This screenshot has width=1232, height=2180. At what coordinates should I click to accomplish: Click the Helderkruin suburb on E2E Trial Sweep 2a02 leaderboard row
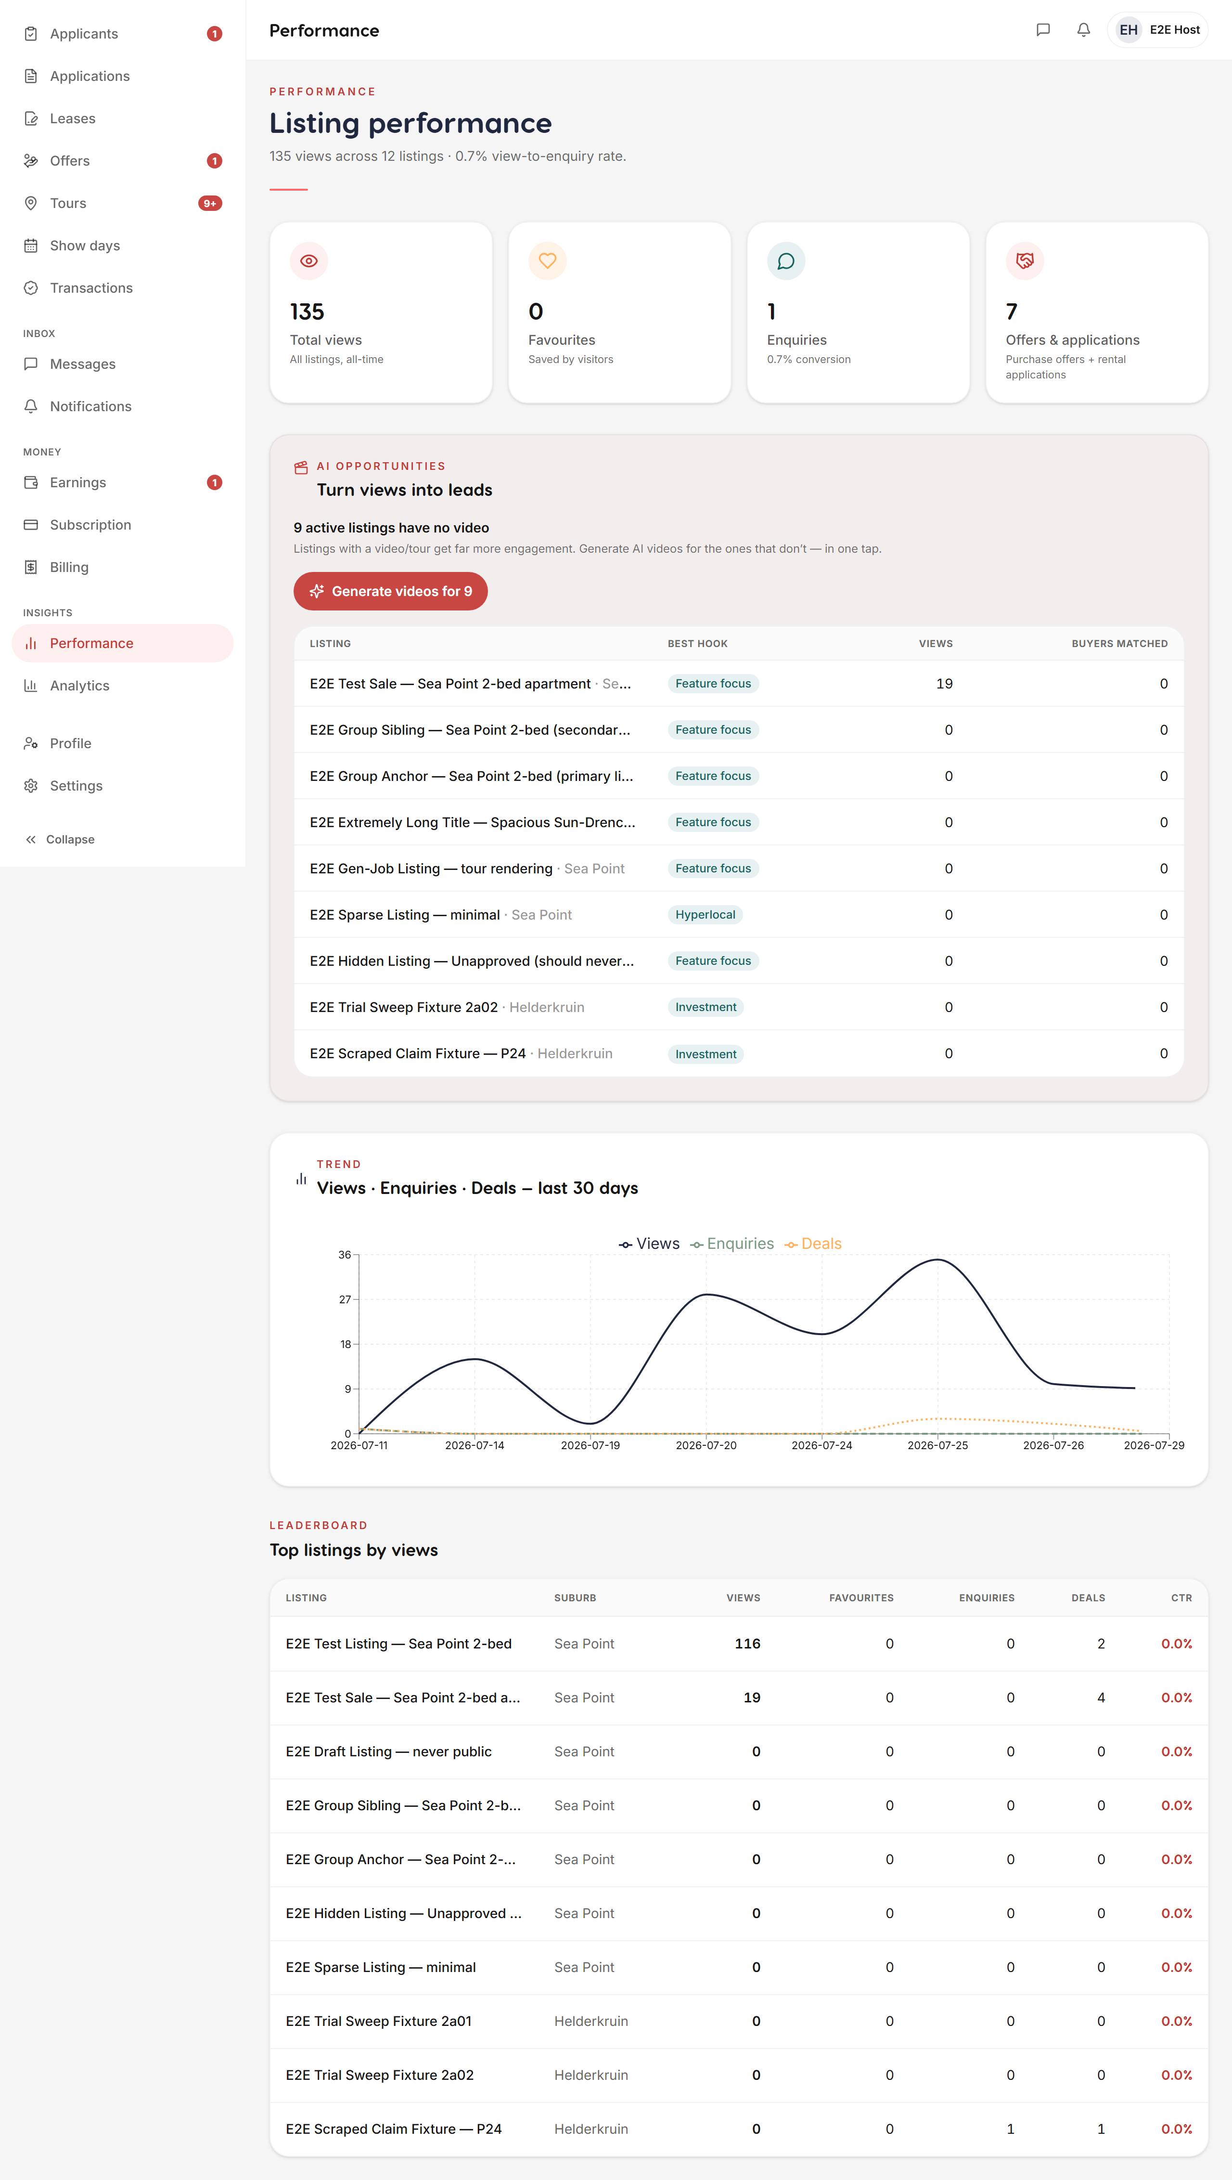point(590,2075)
